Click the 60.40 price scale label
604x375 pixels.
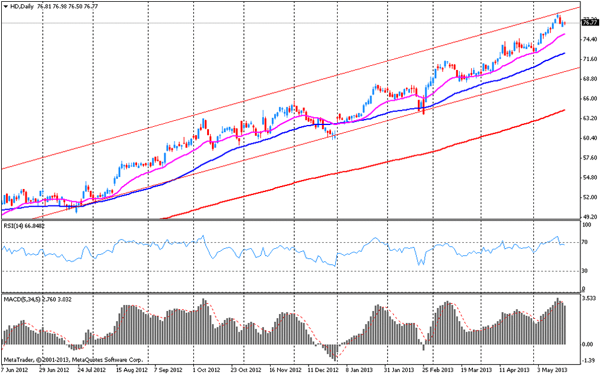click(x=590, y=138)
